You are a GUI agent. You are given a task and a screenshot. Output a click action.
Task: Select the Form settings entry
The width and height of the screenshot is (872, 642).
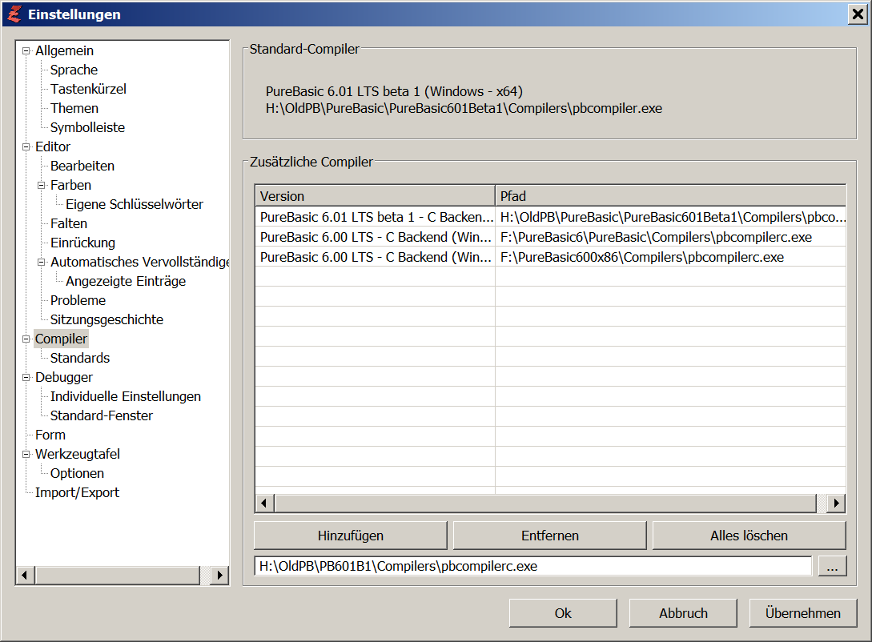pyautogui.click(x=50, y=435)
